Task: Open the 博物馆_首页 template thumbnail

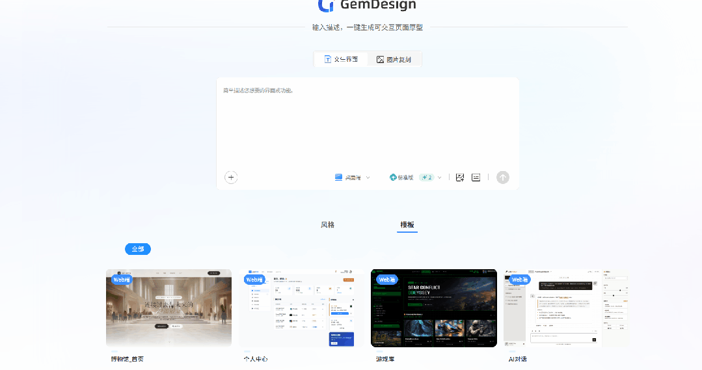Action: (x=169, y=308)
